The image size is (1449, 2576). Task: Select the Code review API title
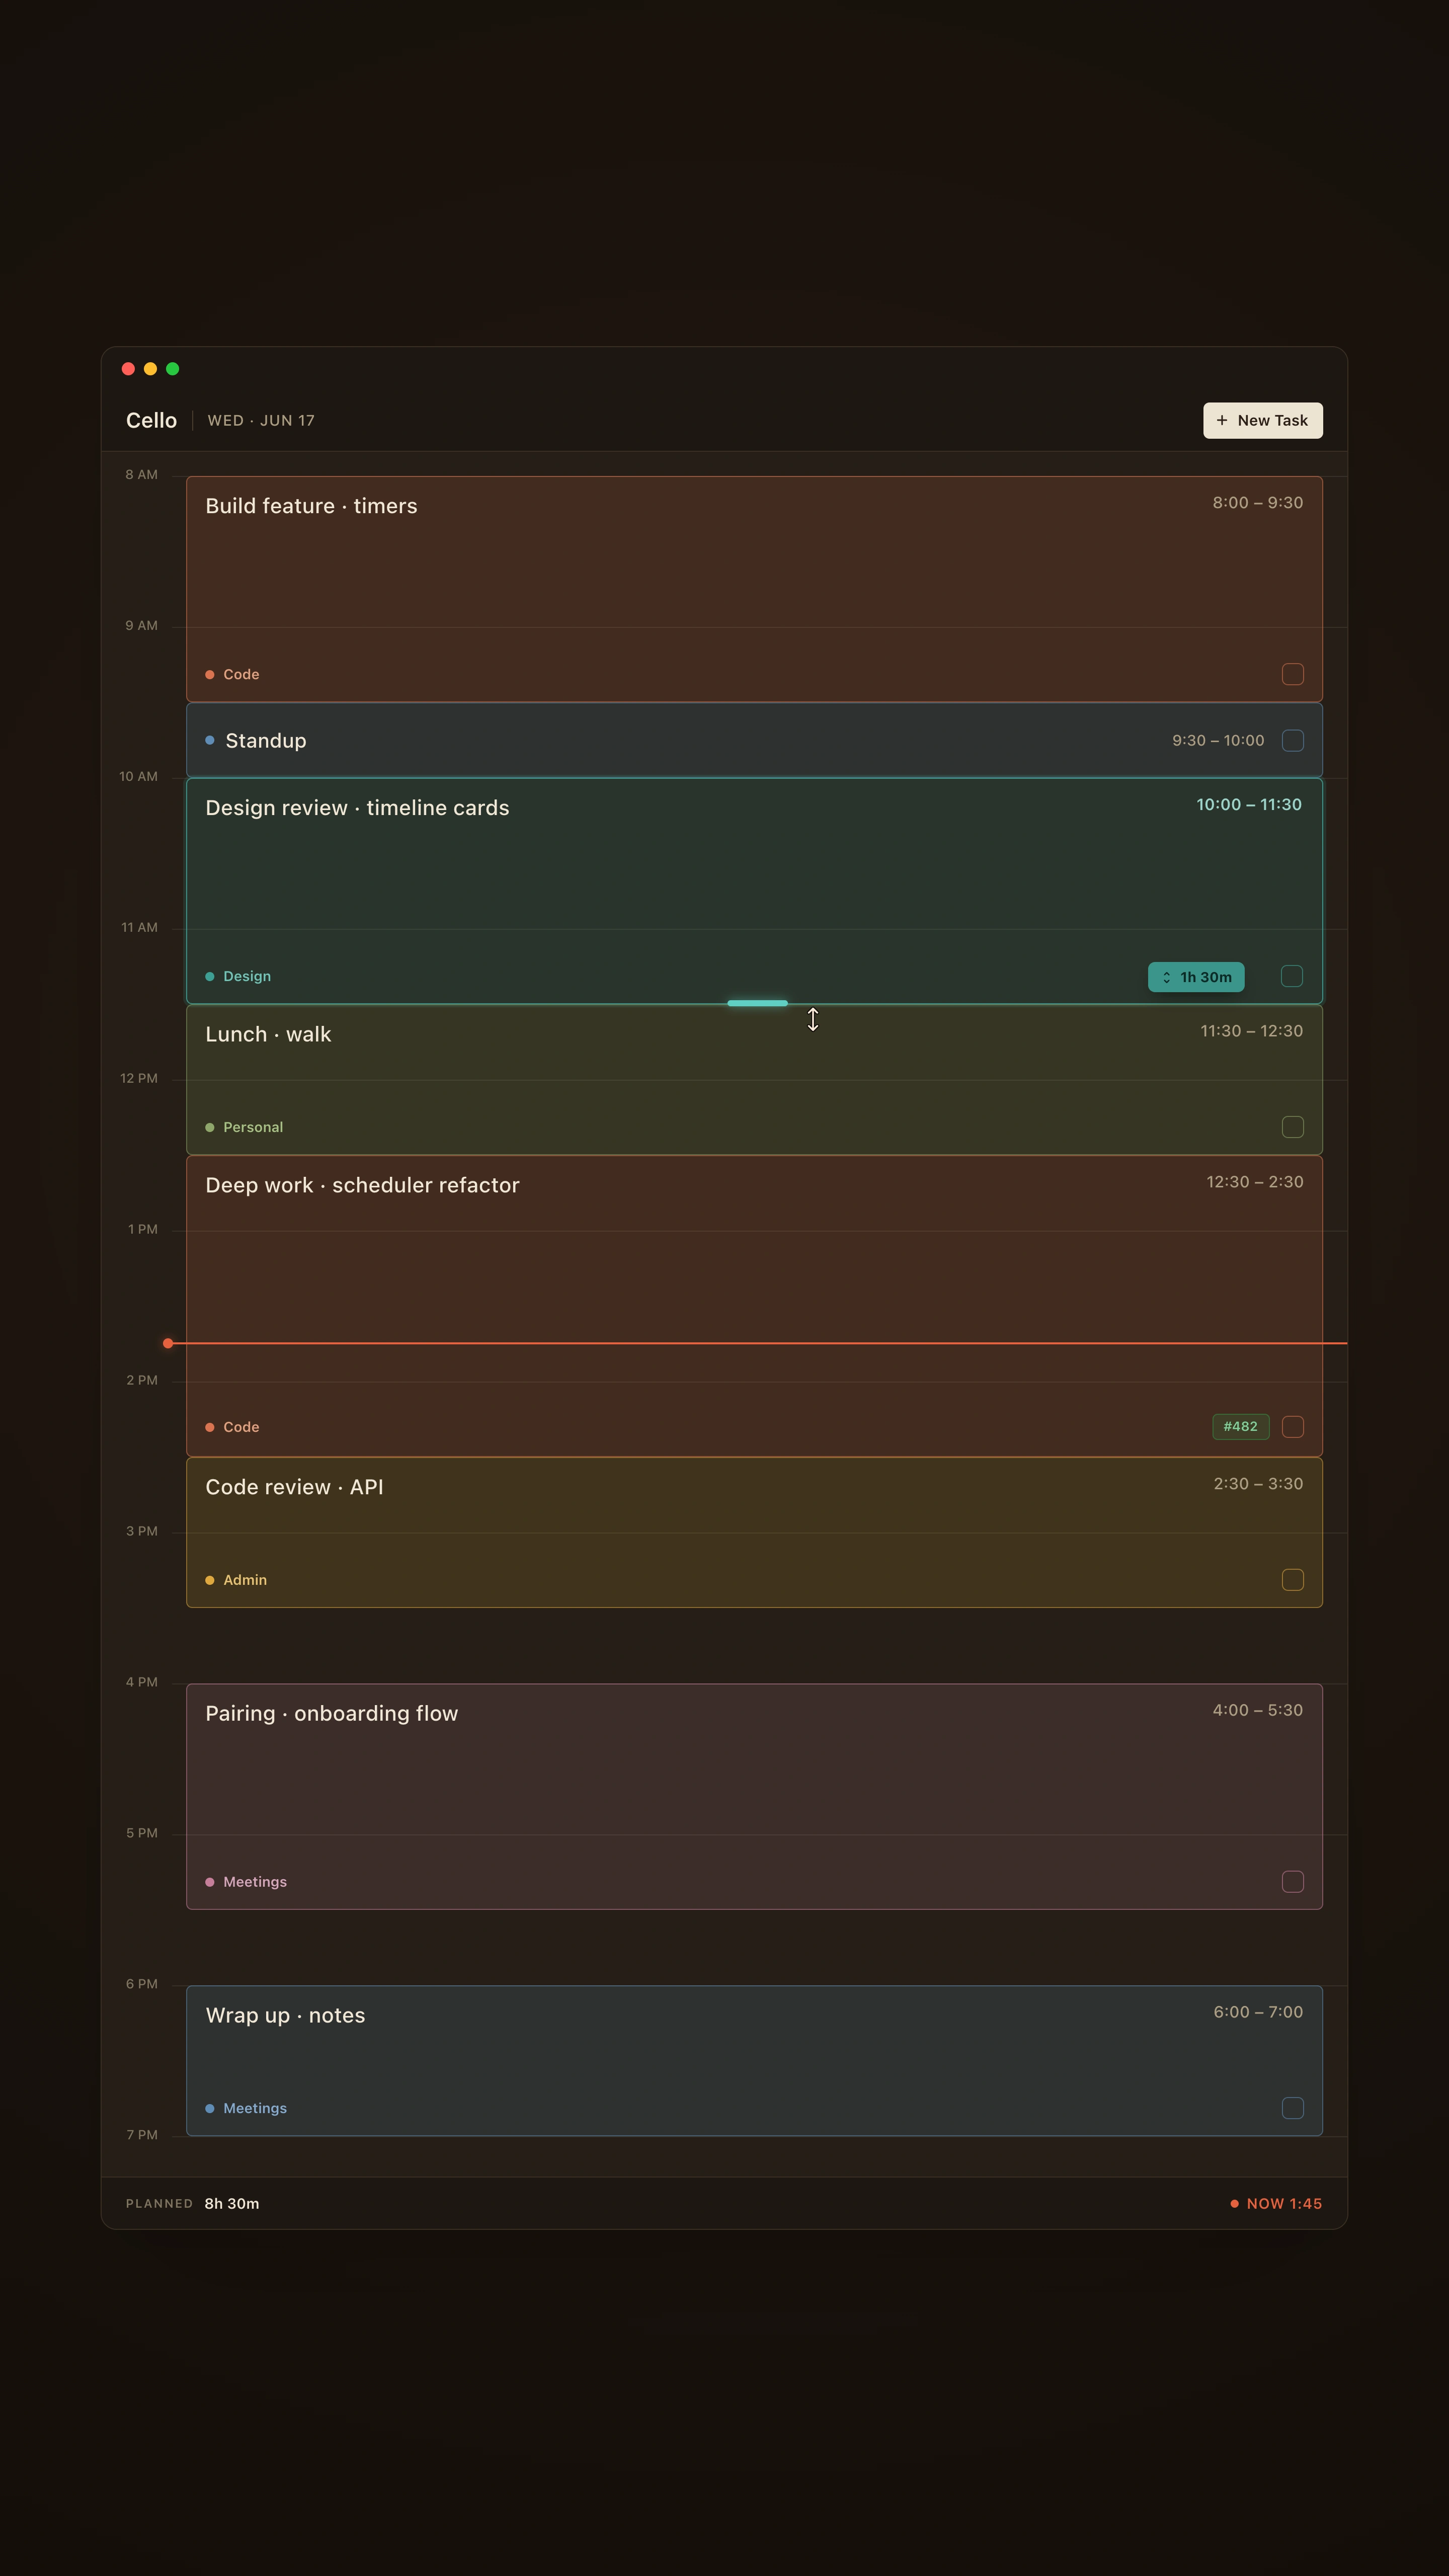pos(294,1487)
